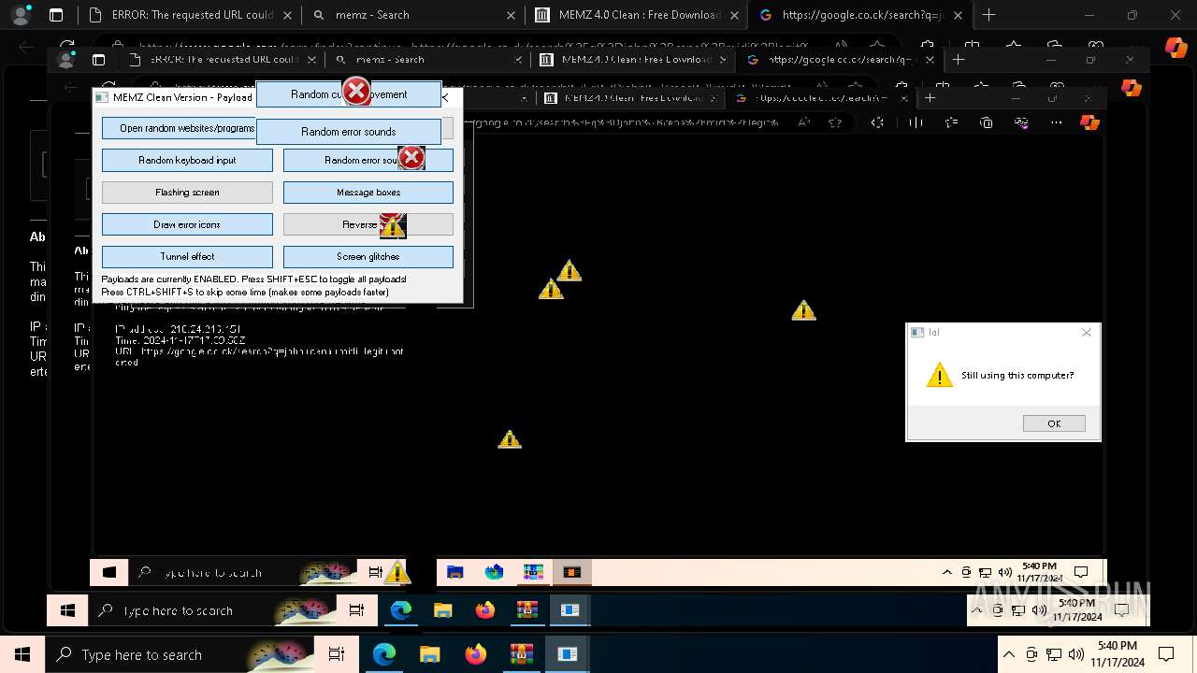Switch to the 'ERROR: The requested URL' tab

point(190,15)
